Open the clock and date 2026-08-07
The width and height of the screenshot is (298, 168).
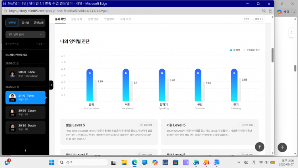[x=286, y=162]
